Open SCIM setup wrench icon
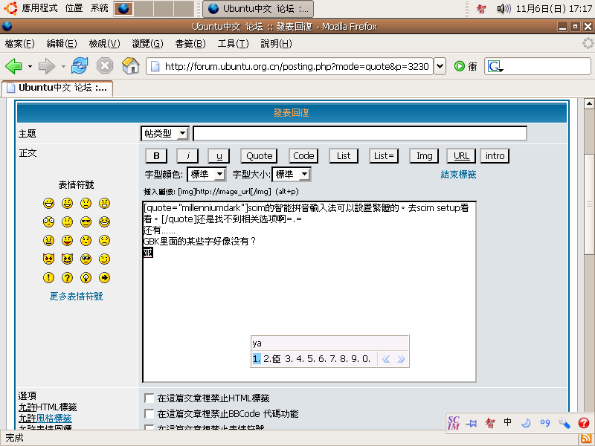The width and height of the screenshot is (595, 446). point(564,422)
